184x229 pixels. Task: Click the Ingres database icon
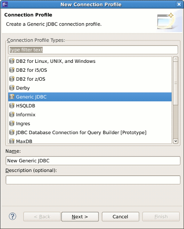[x=12, y=123]
